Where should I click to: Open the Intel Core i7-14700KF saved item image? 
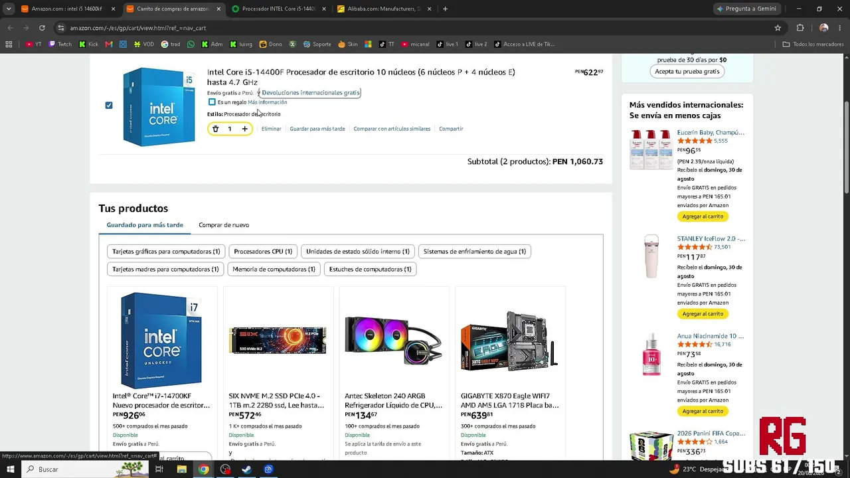(x=161, y=340)
